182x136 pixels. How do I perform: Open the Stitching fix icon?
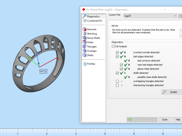[x=85, y=34]
